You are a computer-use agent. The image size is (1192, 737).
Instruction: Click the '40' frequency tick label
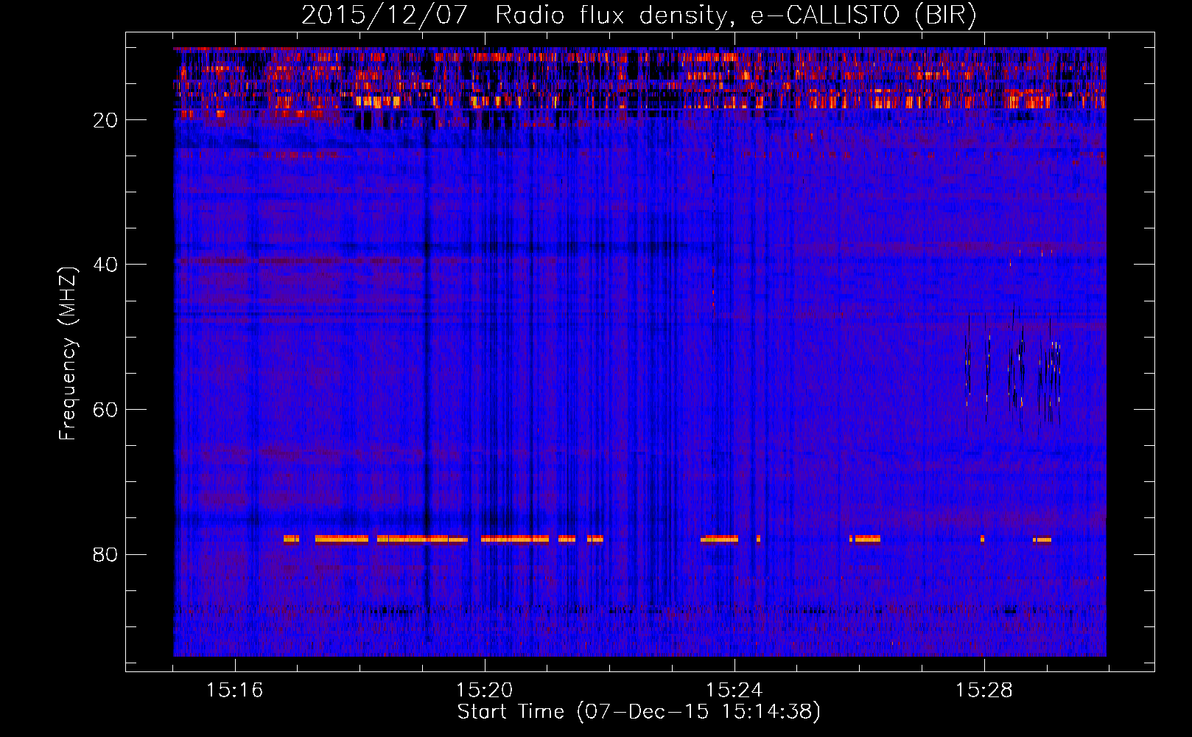106,265
